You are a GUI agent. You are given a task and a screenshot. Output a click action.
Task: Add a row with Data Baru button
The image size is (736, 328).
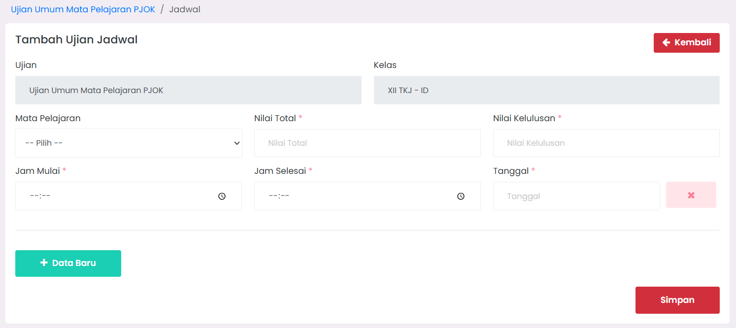click(68, 263)
